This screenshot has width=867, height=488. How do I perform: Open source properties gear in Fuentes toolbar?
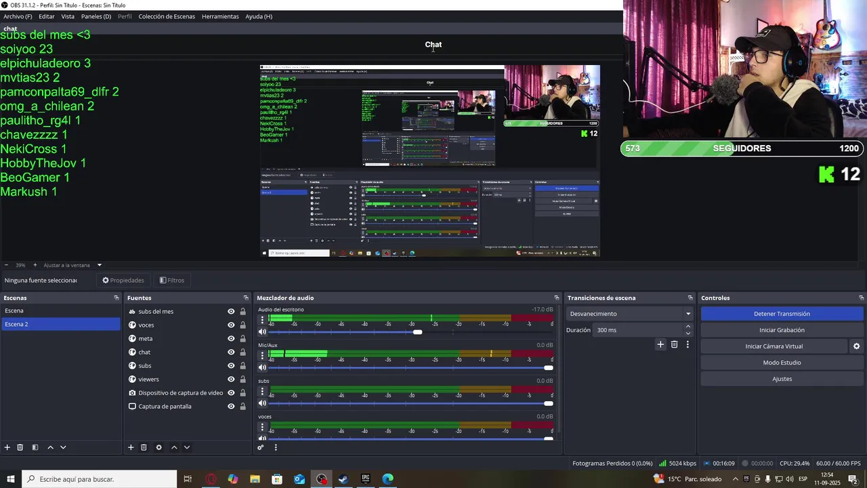159,447
